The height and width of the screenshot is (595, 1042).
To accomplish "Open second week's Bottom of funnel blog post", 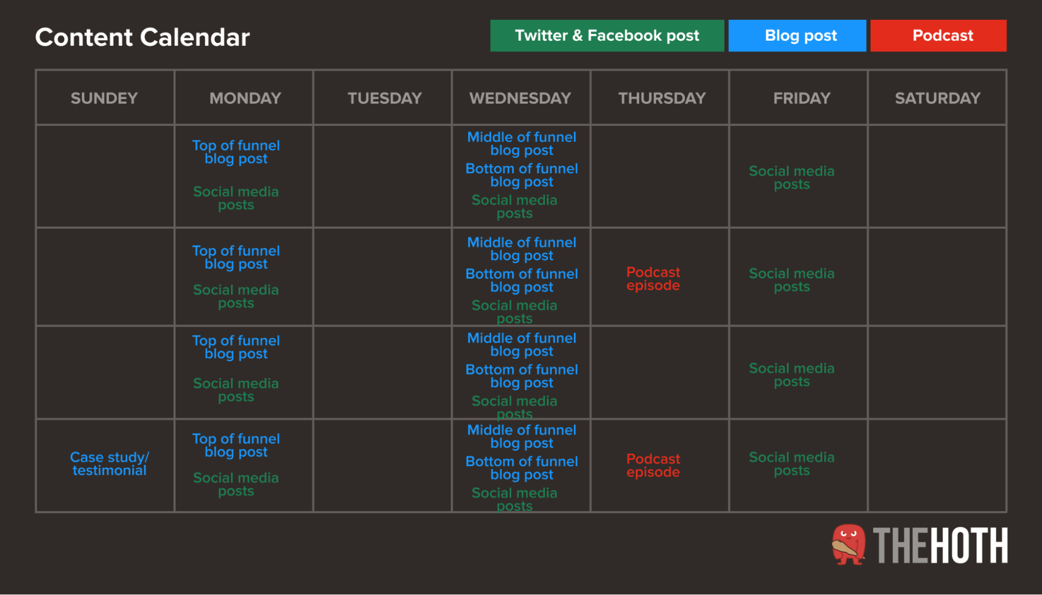I will (521, 280).
